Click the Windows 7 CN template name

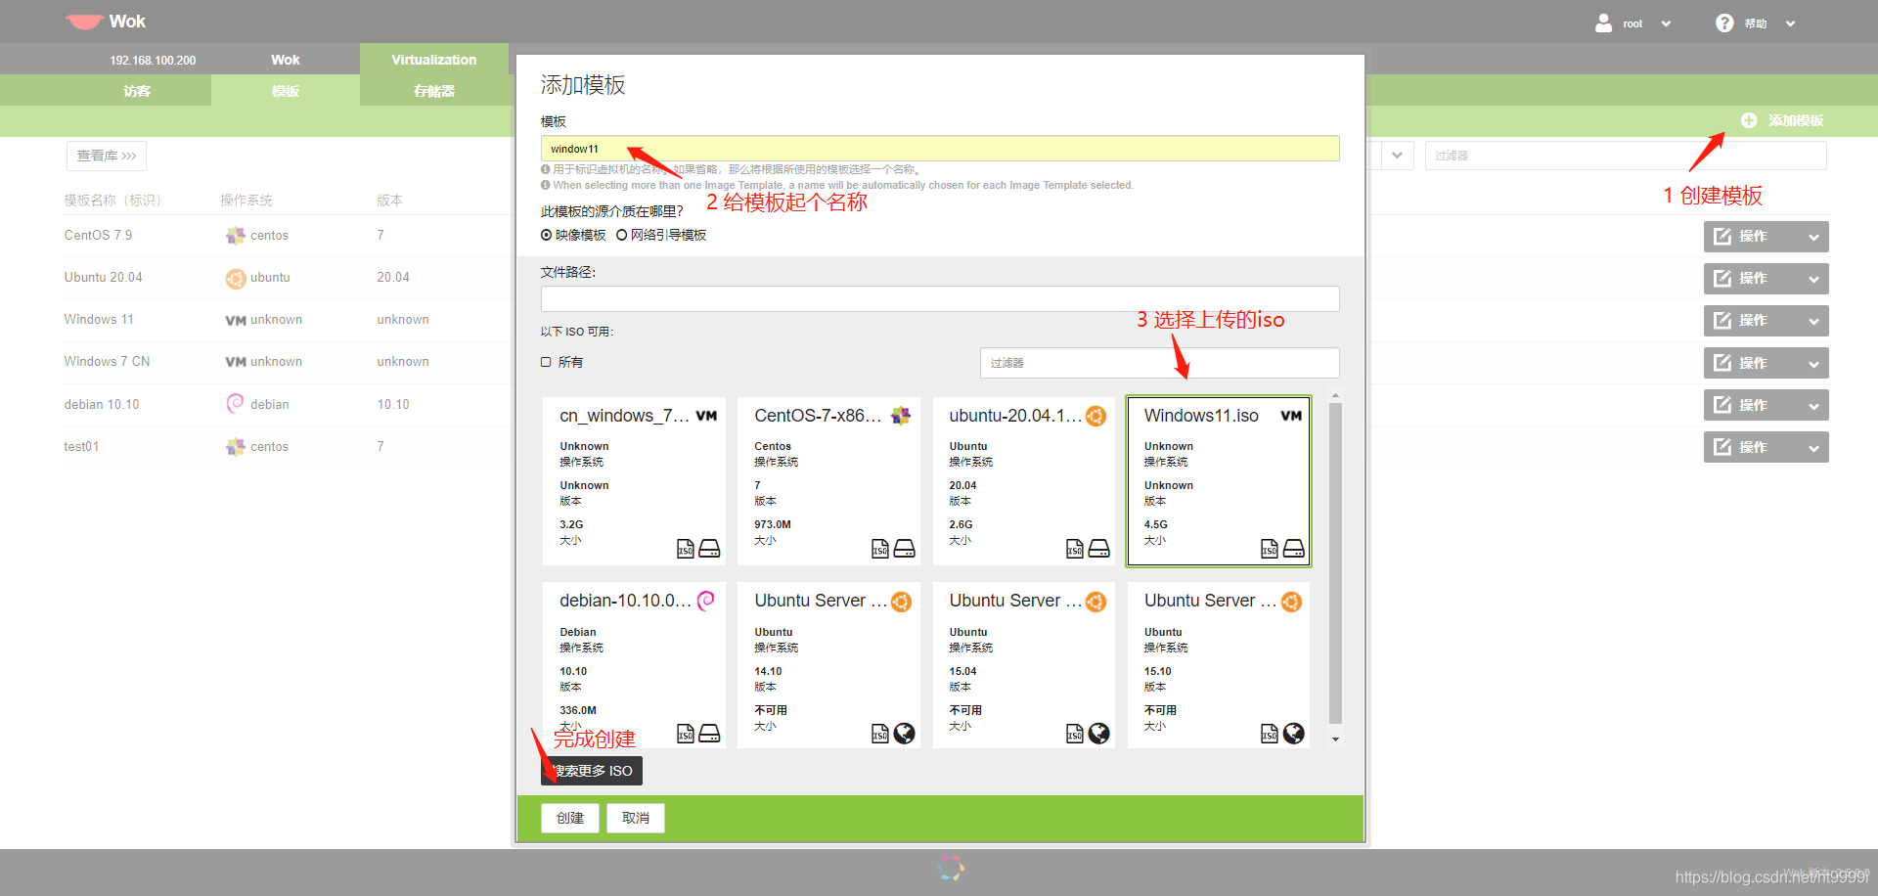point(107,362)
